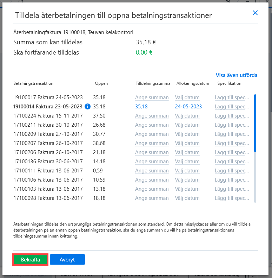This screenshot has width=272, height=278.
Task: Choose date for invoice 19100017
Action: point(187,97)
